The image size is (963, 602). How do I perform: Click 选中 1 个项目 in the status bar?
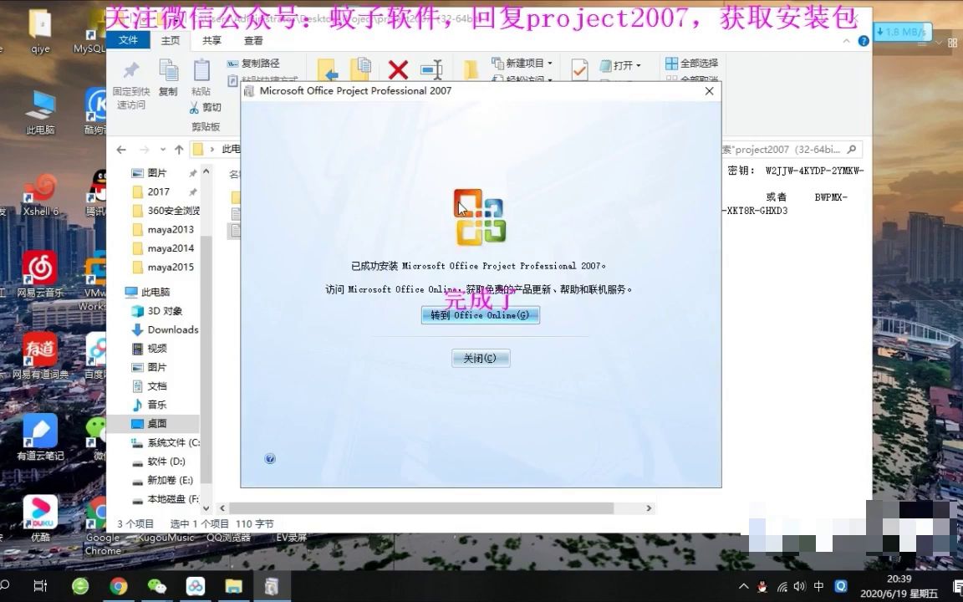pyautogui.click(x=201, y=523)
